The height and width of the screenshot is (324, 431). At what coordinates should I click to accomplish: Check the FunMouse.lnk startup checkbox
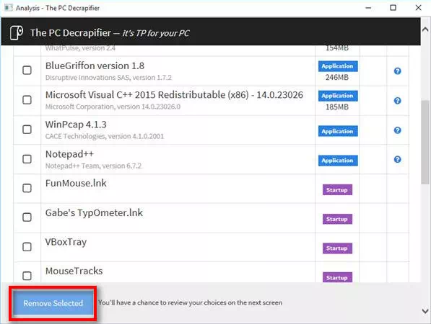click(x=27, y=188)
